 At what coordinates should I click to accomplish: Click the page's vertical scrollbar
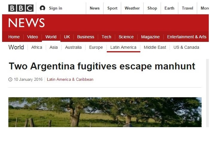point(207,93)
